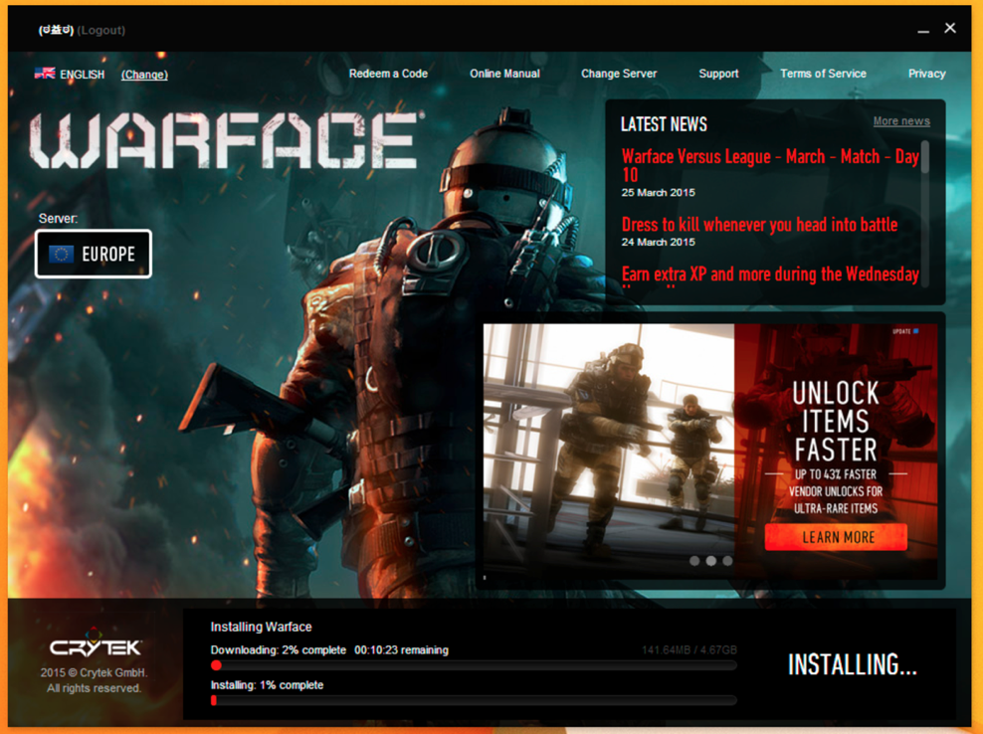The image size is (983, 734).
Task: Open the Privacy page
Action: 926,74
